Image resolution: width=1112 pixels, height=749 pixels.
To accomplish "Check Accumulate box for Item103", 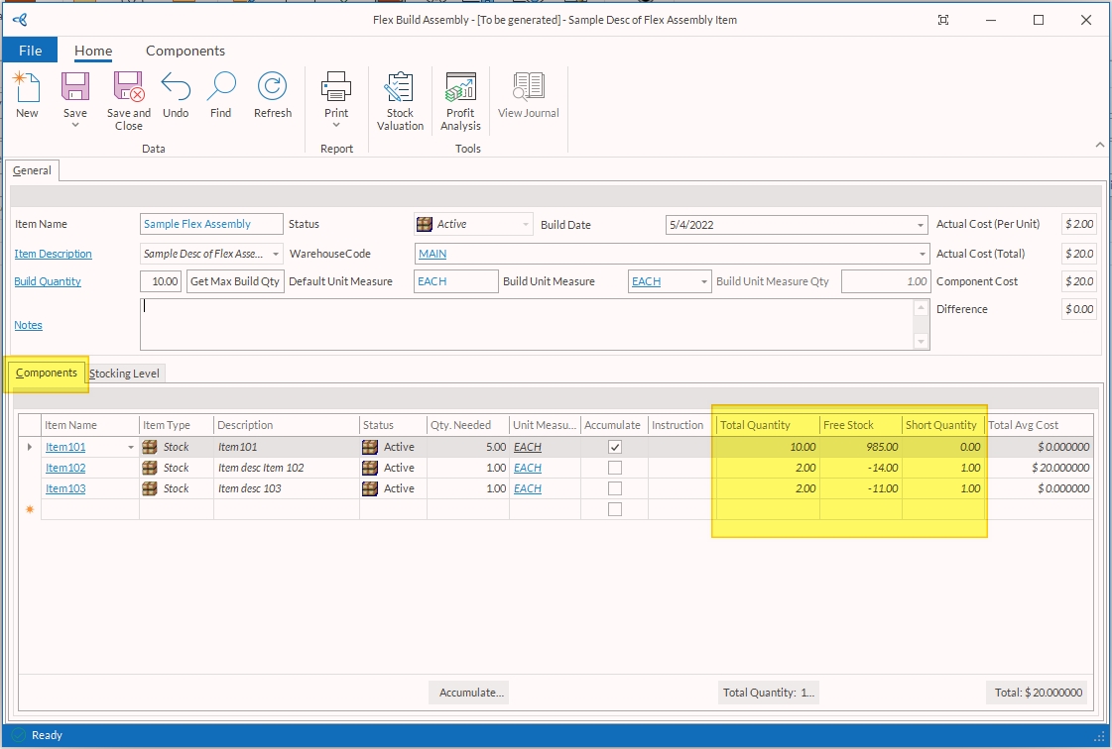I will (x=615, y=488).
